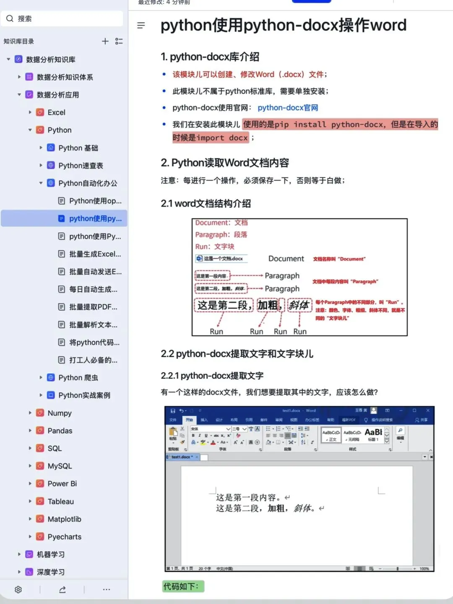Collapse the 数据分析知识库 root node

click(x=8, y=59)
